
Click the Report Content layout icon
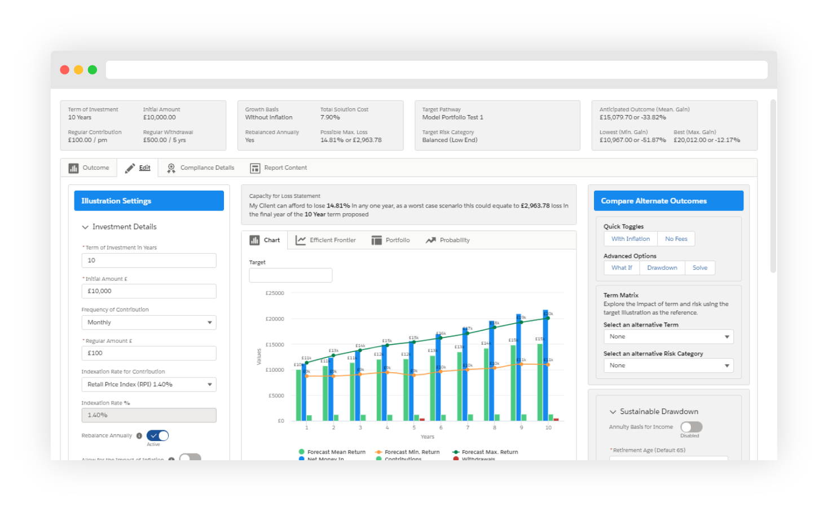(x=255, y=168)
